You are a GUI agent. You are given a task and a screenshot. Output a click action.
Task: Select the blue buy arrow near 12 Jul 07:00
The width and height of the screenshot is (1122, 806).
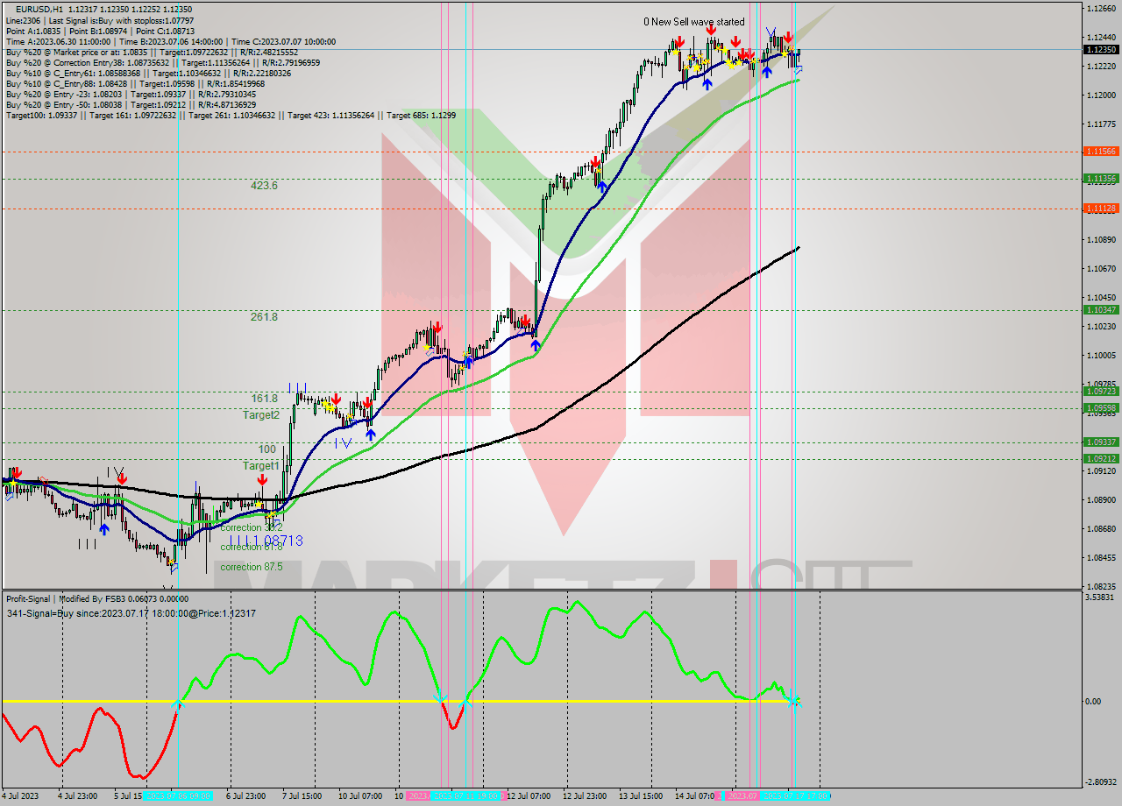(536, 345)
